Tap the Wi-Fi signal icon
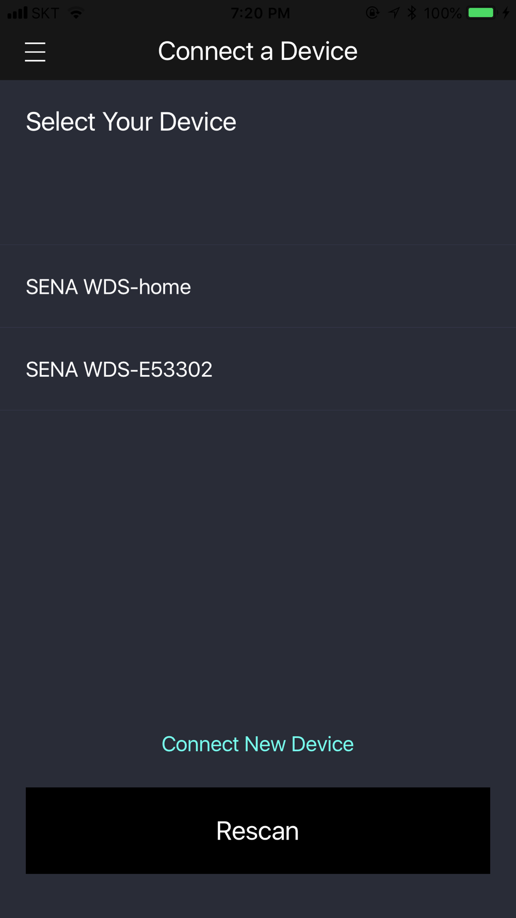The height and width of the screenshot is (918, 516). [x=76, y=13]
